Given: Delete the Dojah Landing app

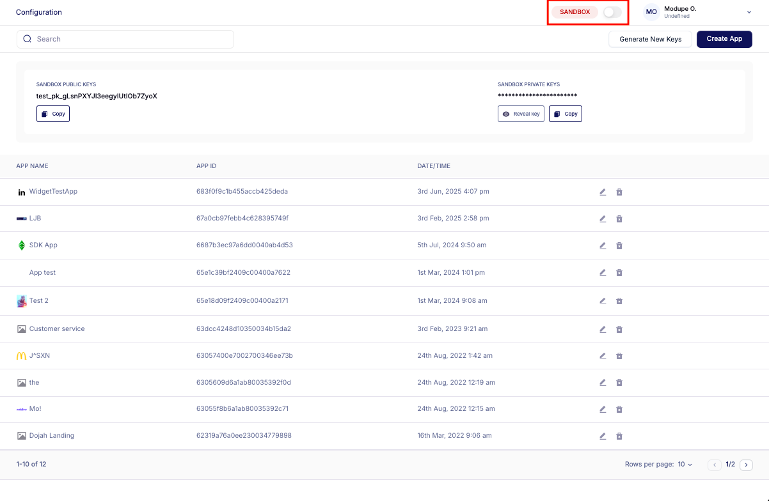Looking at the screenshot, I should (x=619, y=436).
